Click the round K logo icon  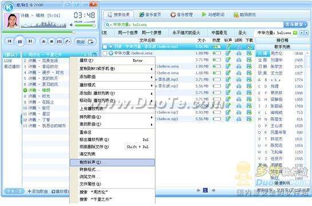(x=9, y=7)
